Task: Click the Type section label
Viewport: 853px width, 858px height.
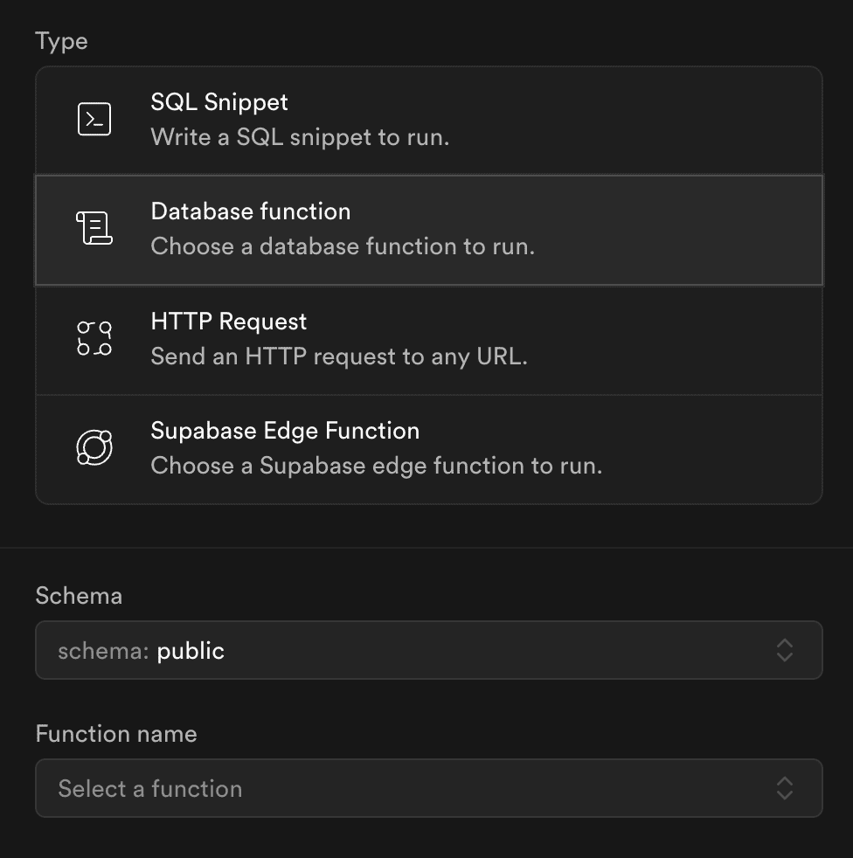Action: pos(61,42)
